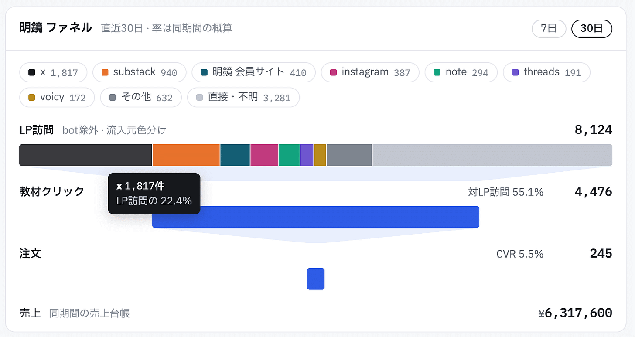Toggle the その他 source chip
The image size is (635, 337).
coord(141,97)
